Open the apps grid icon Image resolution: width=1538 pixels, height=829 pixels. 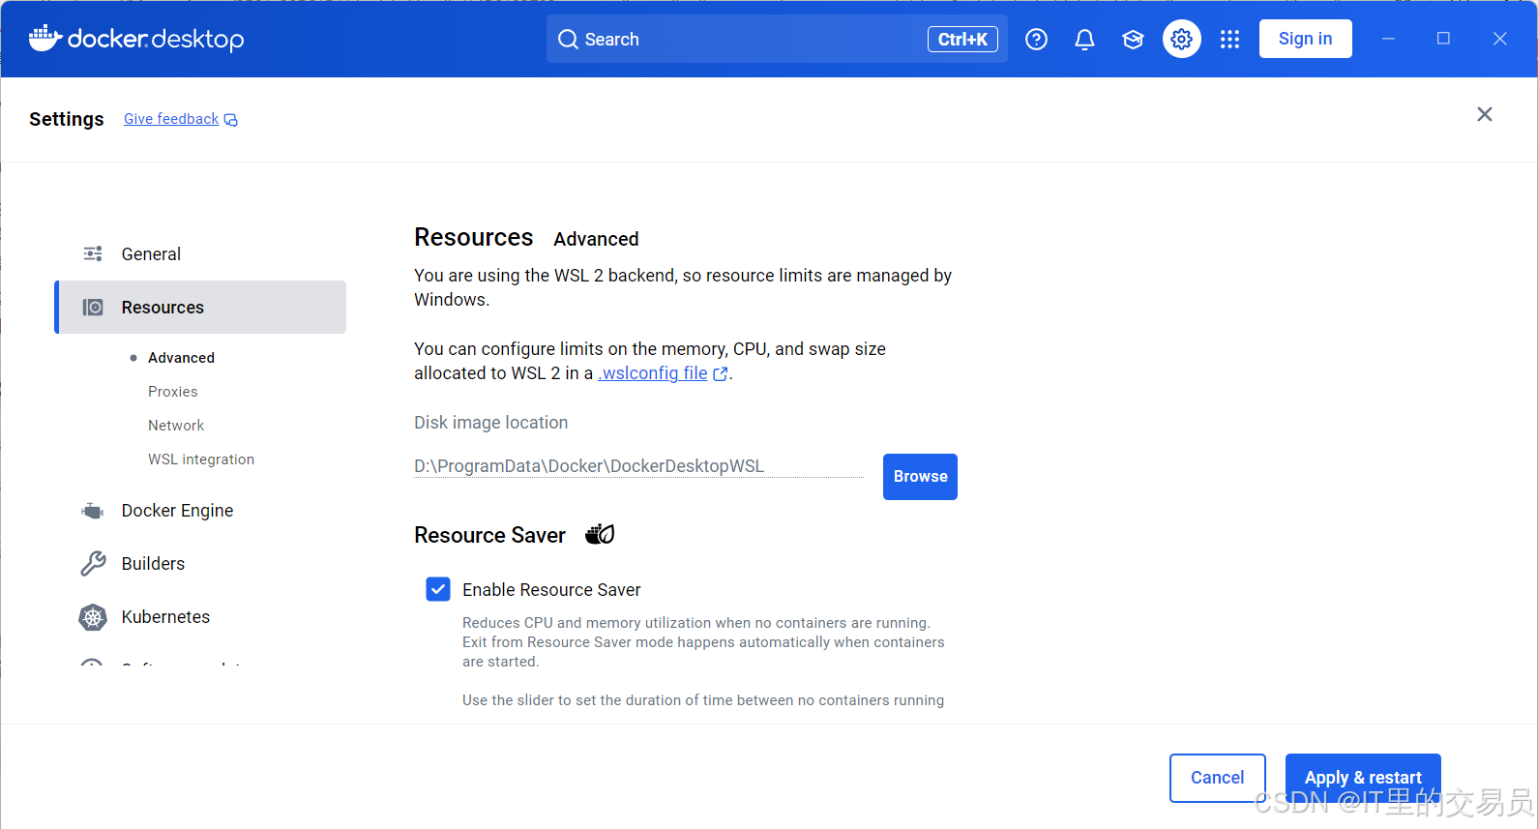(1229, 39)
